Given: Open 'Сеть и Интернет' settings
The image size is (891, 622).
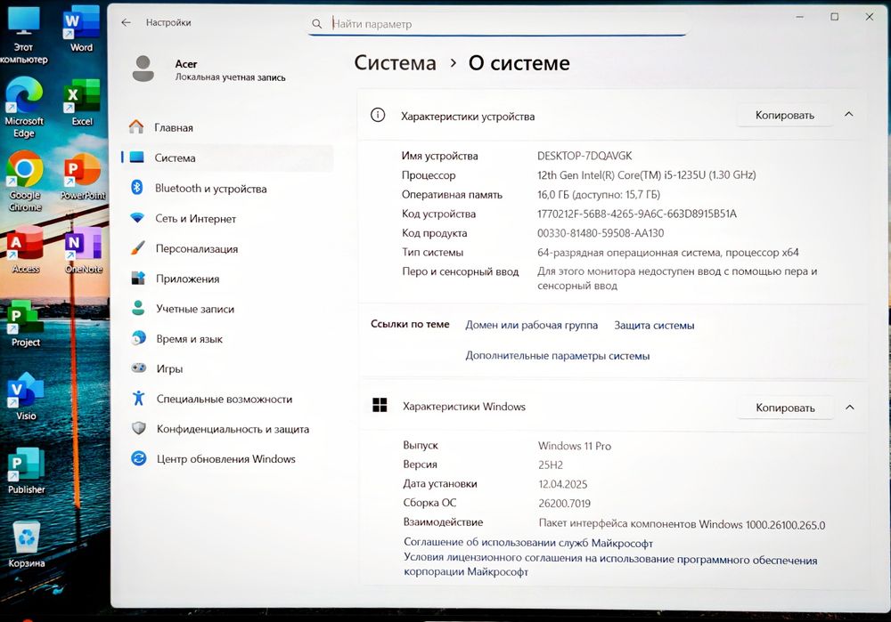Looking at the screenshot, I should click(227, 219).
